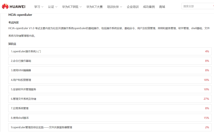This screenshot has width=214, height=132.
Task: Click the 7.日常系统管理 row
Action: click(110, 108)
